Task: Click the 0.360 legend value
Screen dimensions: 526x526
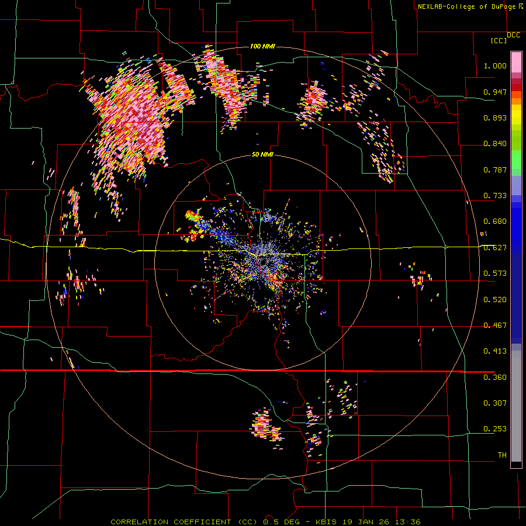Action: (x=495, y=378)
